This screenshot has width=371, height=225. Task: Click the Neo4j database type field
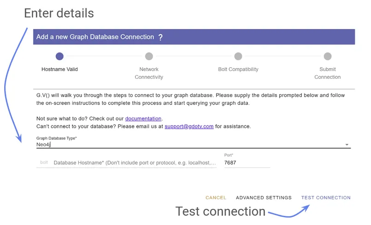coord(193,144)
